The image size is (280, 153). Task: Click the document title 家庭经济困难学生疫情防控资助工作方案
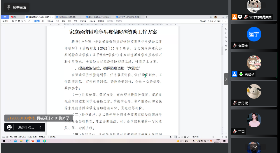(113, 32)
